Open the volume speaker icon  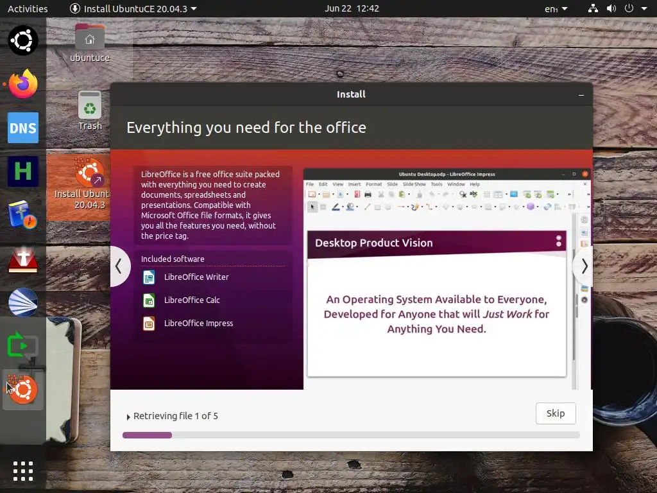pos(611,8)
